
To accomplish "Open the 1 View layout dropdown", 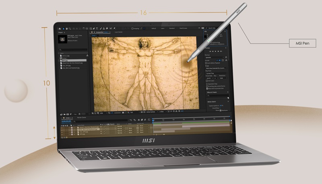I will [x=163, y=112].
